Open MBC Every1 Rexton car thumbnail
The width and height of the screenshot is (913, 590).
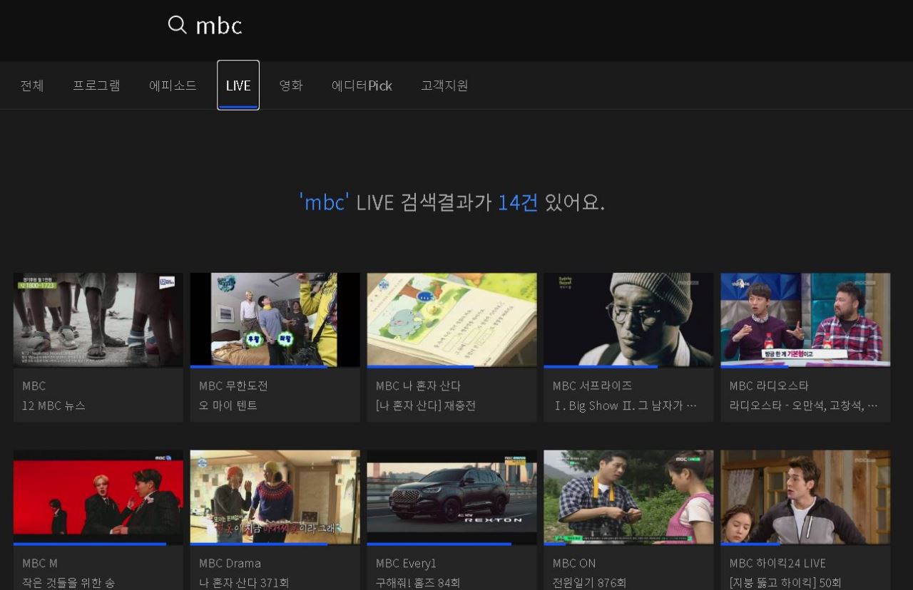click(452, 497)
